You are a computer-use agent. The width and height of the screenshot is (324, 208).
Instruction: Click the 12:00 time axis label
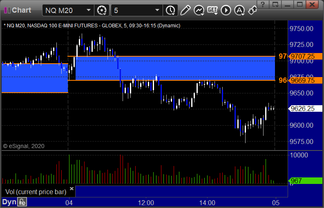(x=146, y=203)
